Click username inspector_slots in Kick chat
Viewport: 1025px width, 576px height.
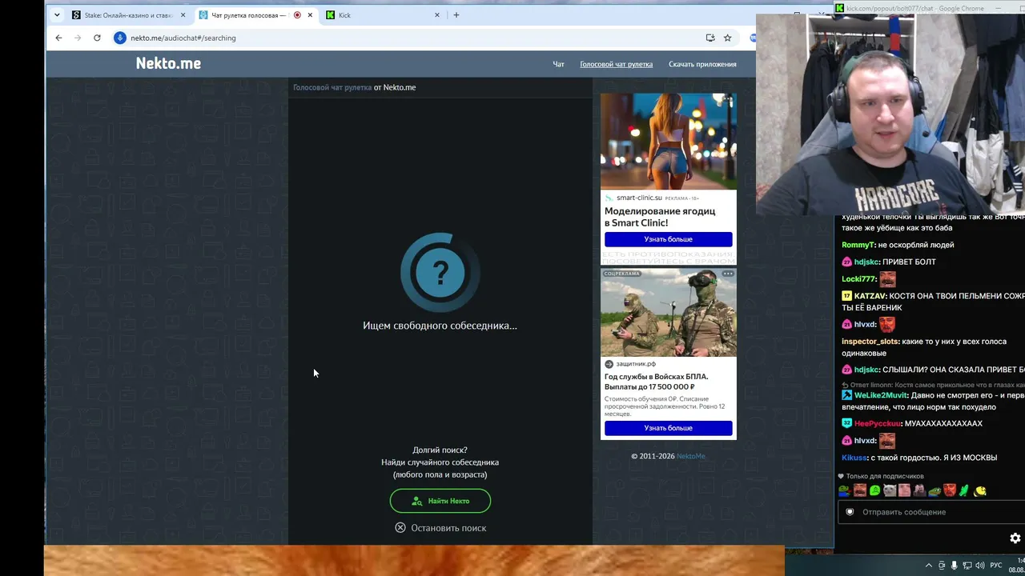click(x=870, y=342)
